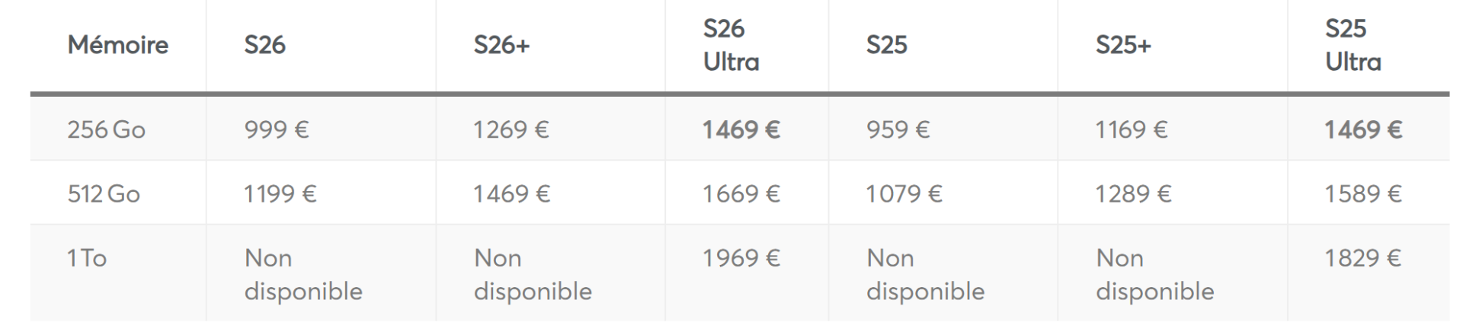The width and height of the screenshot is (1463, 335).
Task: Click the 1669 € price cell
Action: pyautogui.click(x=741, y=193)
